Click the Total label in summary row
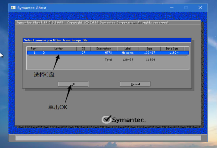 tap(108, 60)
